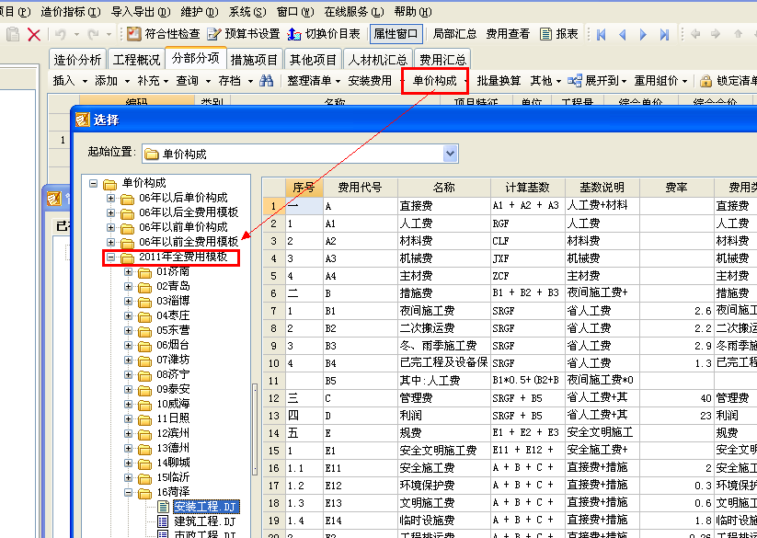This screenshot has width=757, height=538.
Task: Click 局部汇总 button
Action: (x=454, y=34)
